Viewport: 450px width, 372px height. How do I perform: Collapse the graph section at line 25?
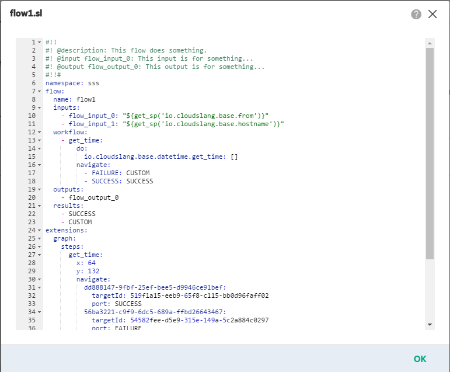[39, 239]
